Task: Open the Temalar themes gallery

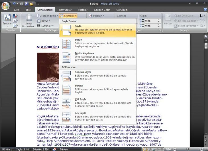Action: click(x=7, y=20)
